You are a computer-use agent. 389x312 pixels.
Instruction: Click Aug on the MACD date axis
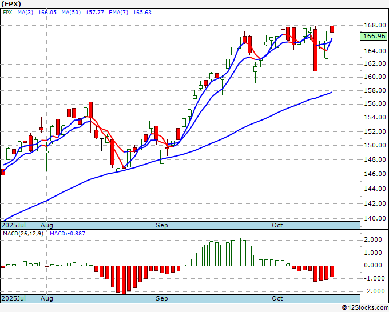[x=47, y=298]
